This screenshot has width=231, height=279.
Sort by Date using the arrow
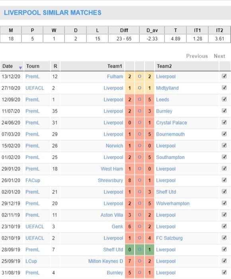tap(20, 68)
